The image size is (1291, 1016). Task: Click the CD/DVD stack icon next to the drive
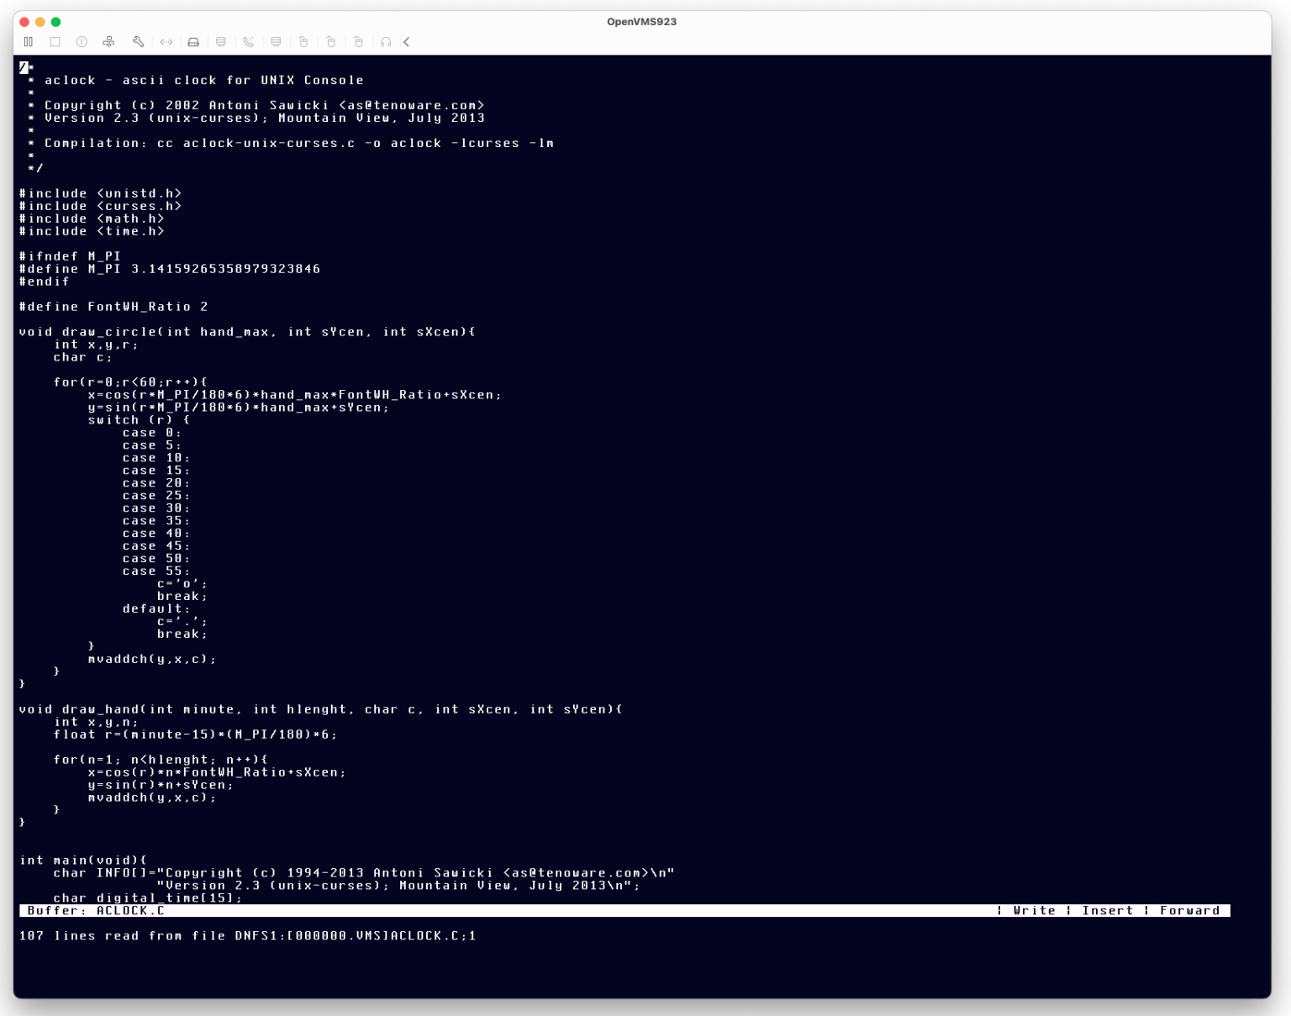(222, 42)
